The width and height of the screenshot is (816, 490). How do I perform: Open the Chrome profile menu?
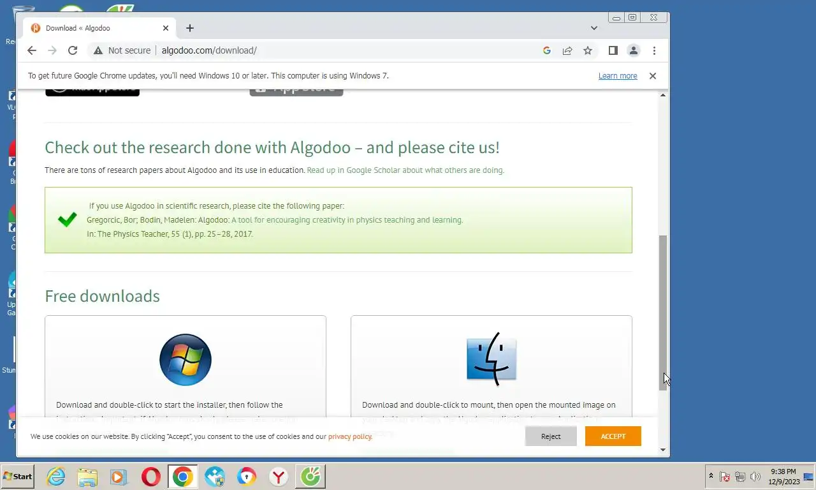tap(634, 50)
